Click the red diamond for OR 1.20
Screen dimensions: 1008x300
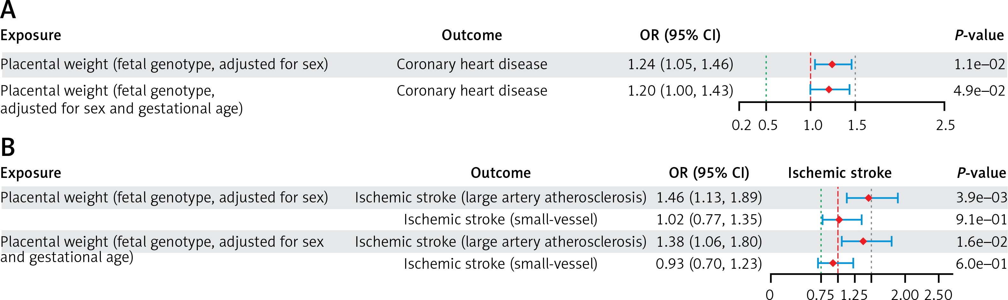pyautogui.click(x=829, y=90)
